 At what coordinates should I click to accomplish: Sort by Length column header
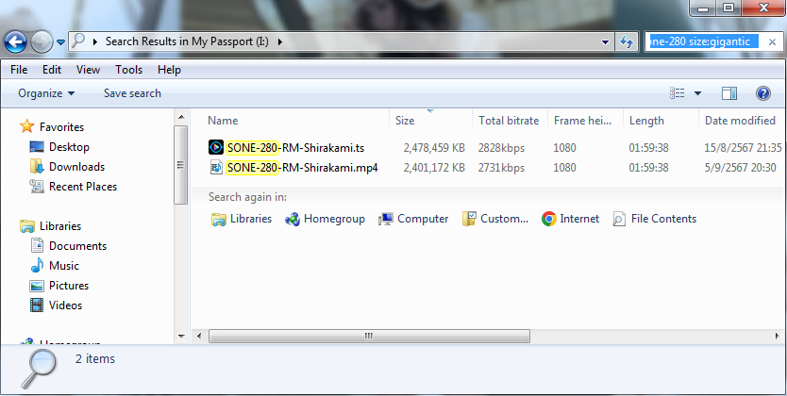(x=661, y=121)
